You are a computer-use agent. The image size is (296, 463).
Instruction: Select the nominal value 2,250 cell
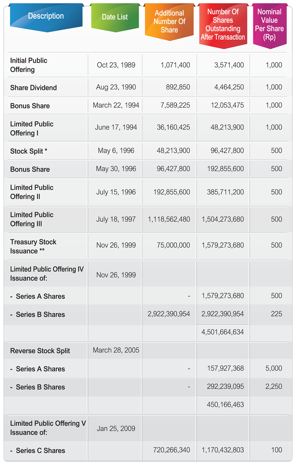click(274, 386)
